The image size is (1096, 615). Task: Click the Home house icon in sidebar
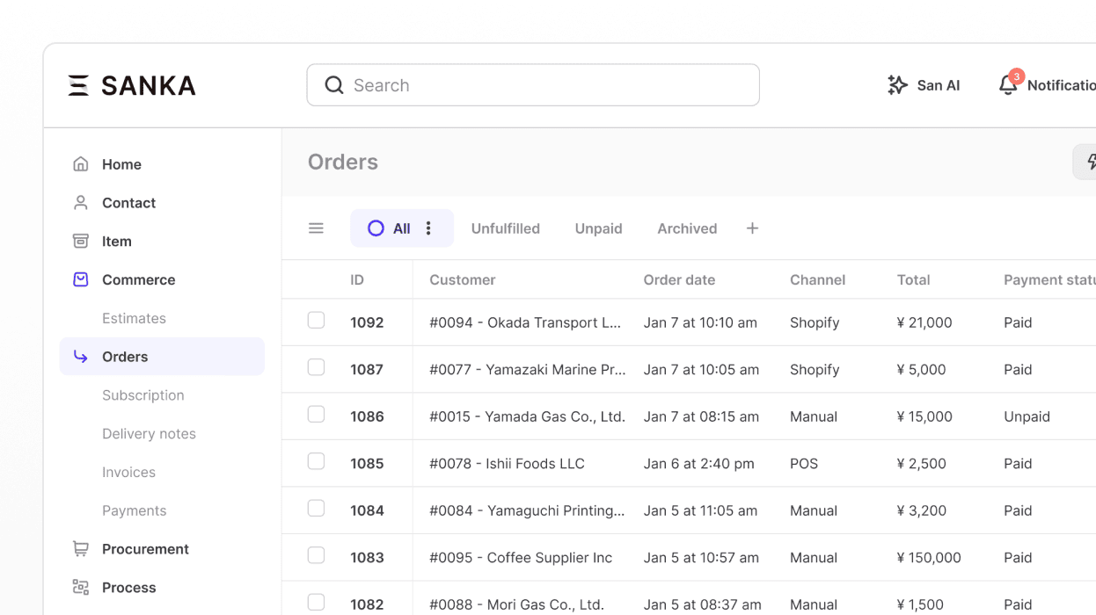coord(81,164)
